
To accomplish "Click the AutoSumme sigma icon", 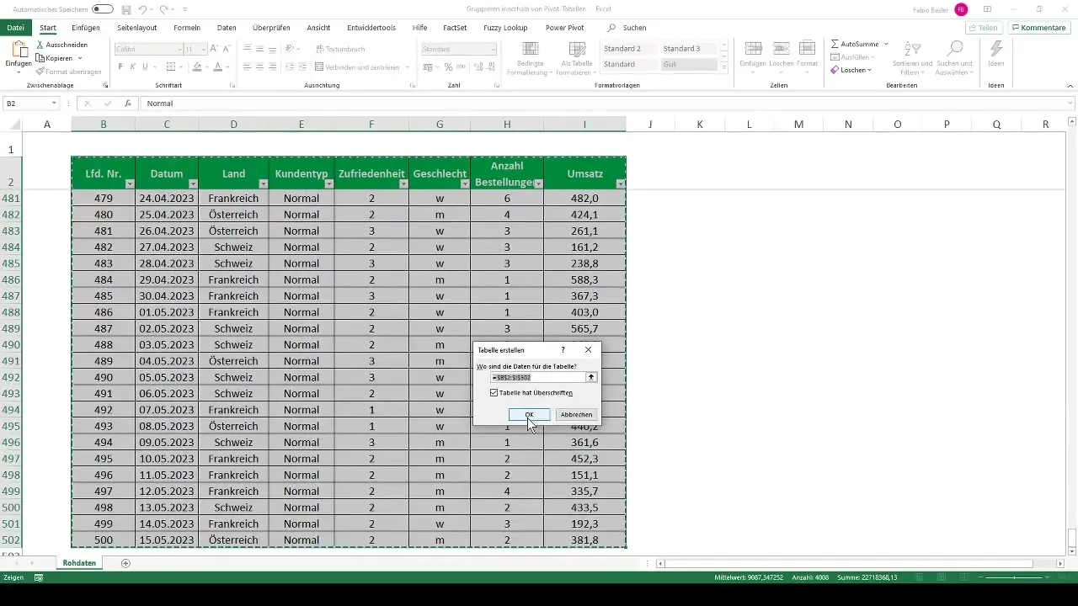I will (835, 44).
